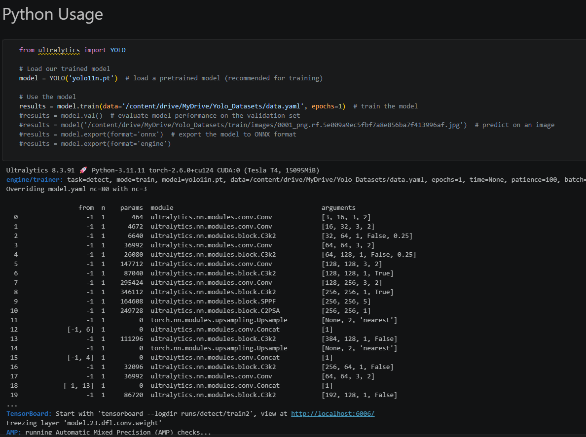
Task: Click the 'module' column header
Action: [x=162, y=208]
